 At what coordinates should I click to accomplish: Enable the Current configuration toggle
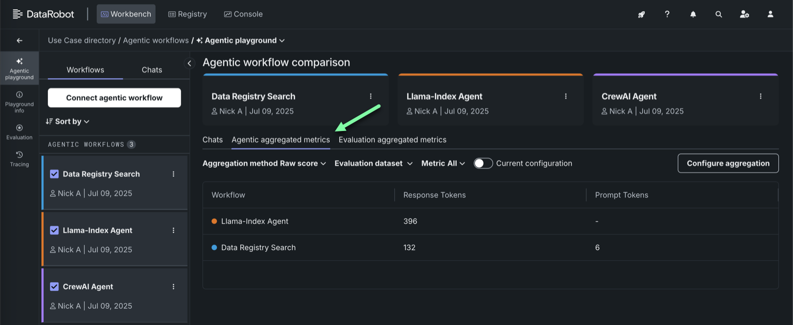pos(483,163)
